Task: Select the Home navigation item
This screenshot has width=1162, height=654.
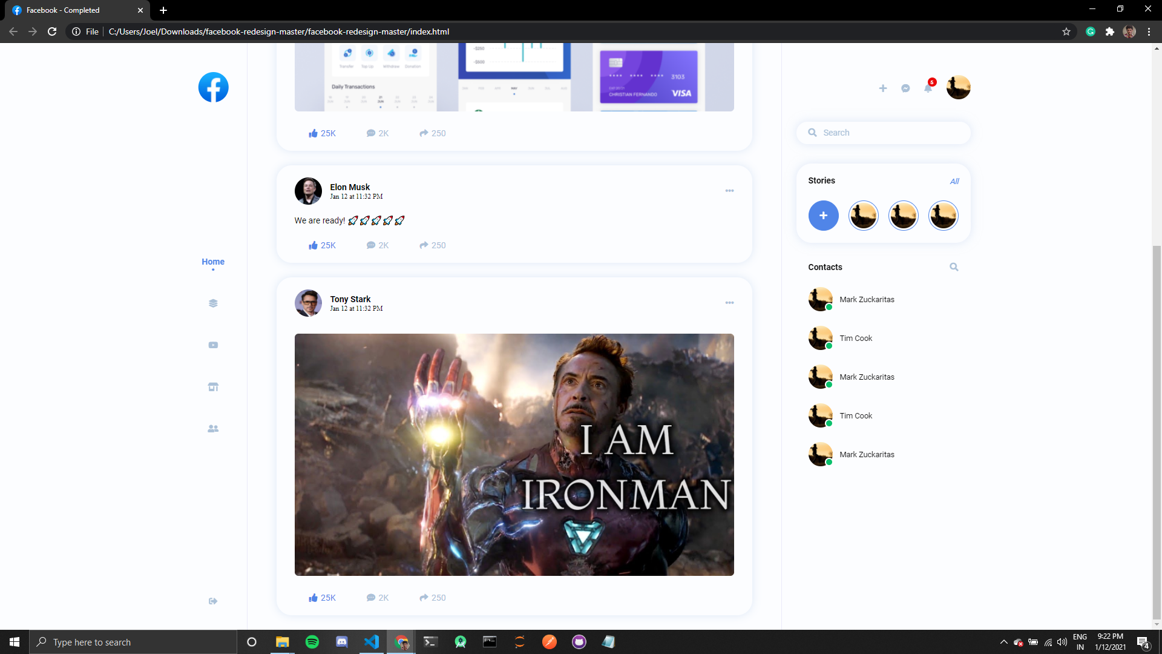Action: click(213, 262)
